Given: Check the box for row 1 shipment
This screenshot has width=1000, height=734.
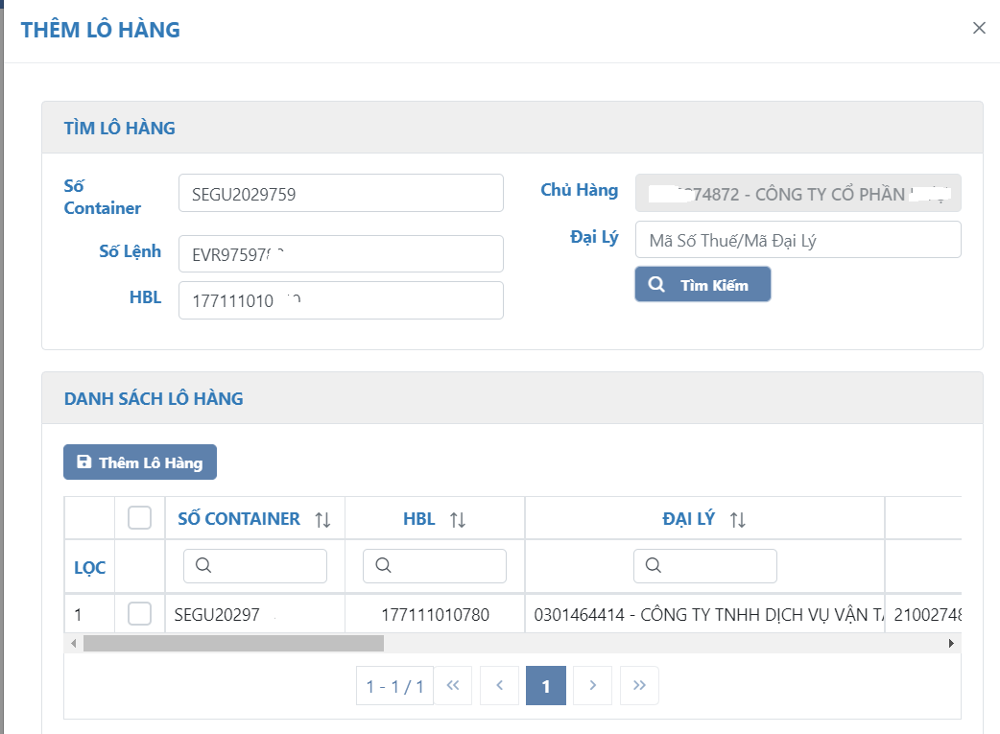Looking at the screenshot, I should coord(140,614).
